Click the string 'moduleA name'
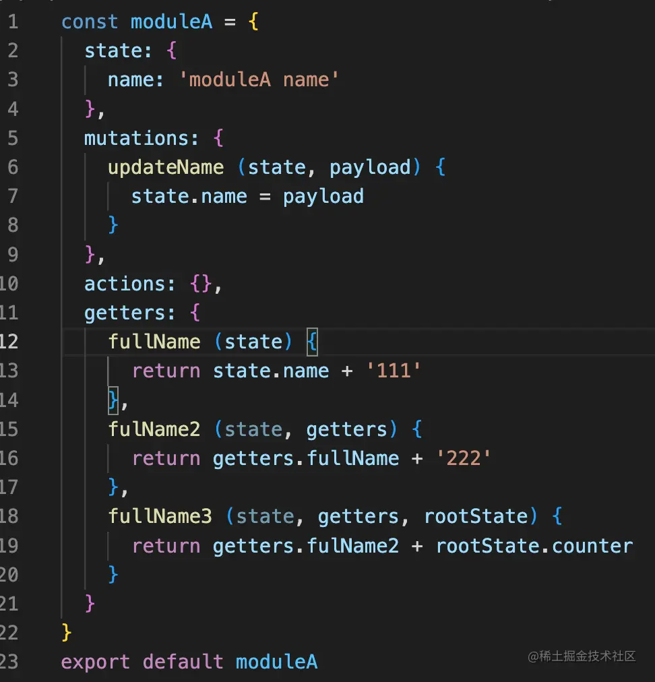655x682 pixels. click(x=259, y=80)
